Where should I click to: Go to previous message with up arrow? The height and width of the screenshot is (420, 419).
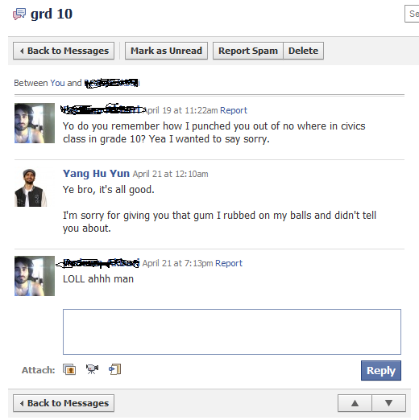pos(355,403)
